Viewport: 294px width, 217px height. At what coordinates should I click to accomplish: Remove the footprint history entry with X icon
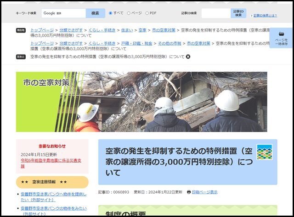tap(188, 57)
